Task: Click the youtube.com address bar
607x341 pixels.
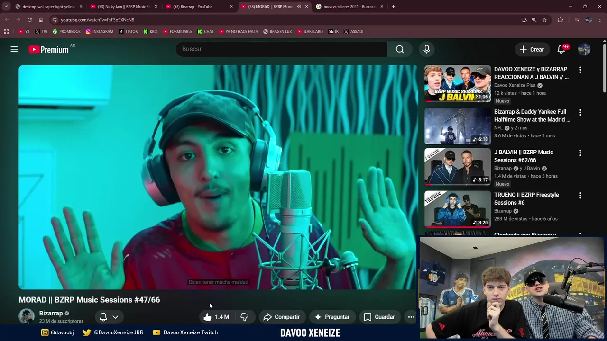Action: tap(285, 20)
